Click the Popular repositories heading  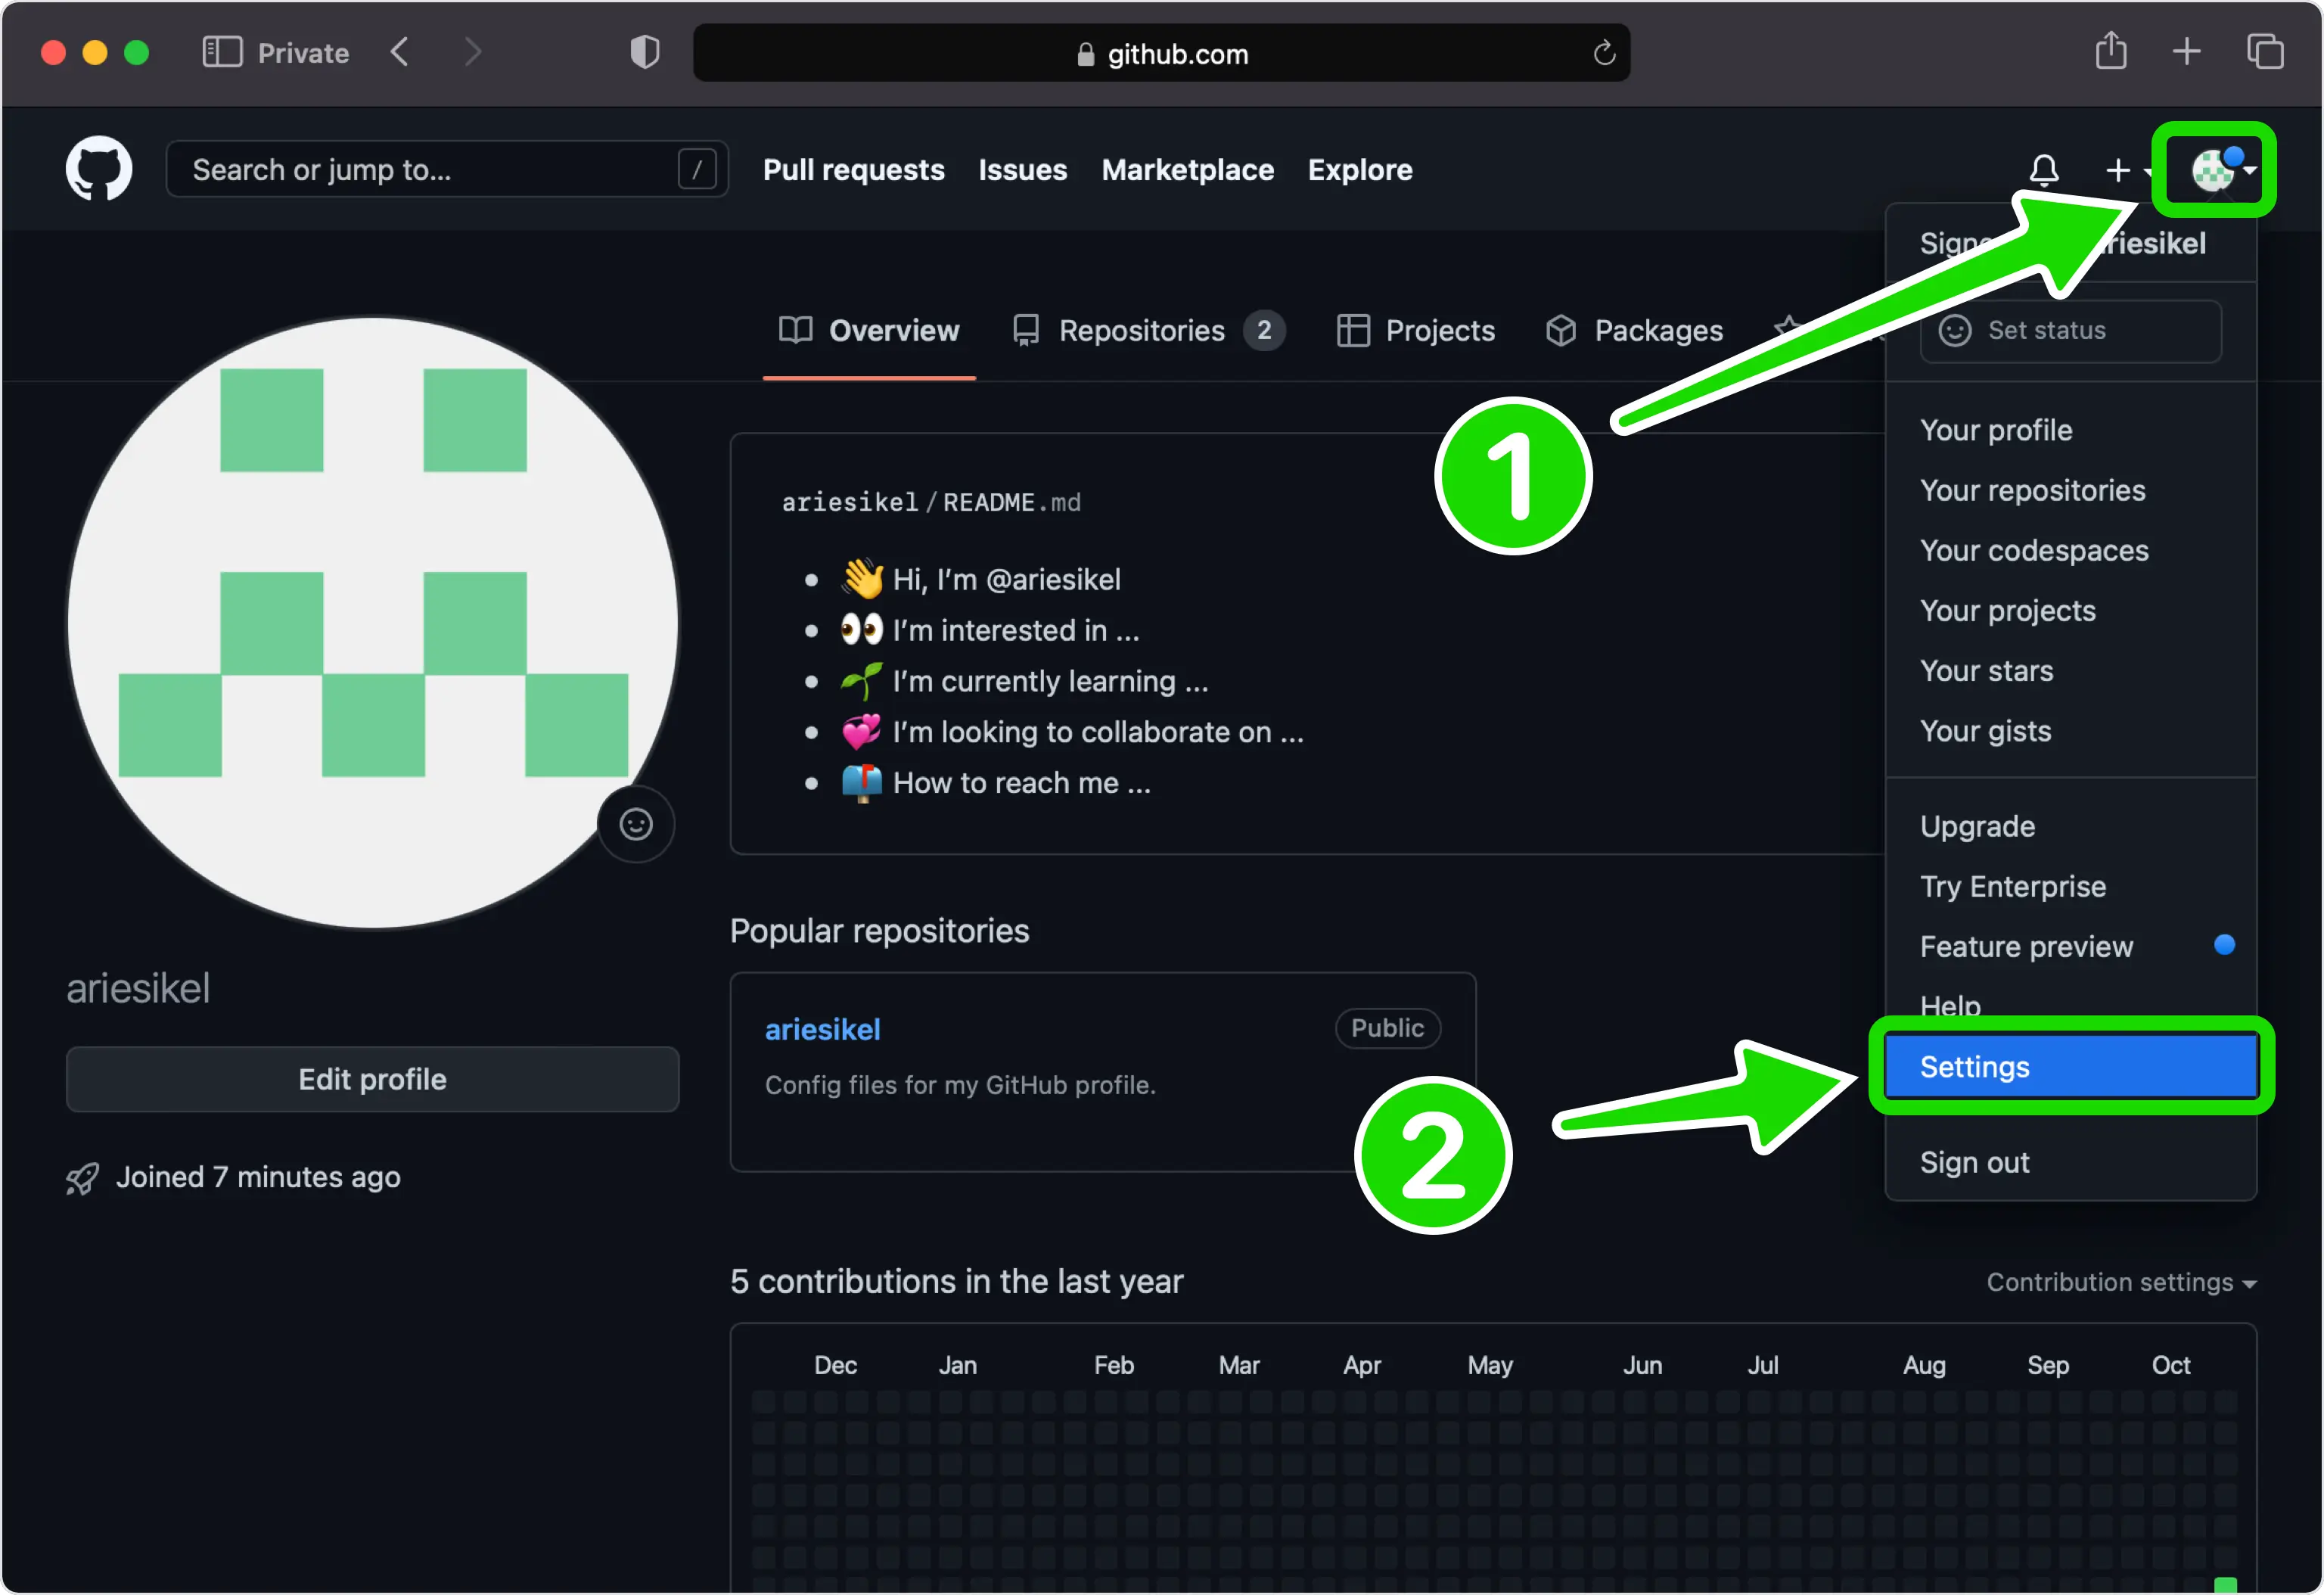click(x=879, y=931)
